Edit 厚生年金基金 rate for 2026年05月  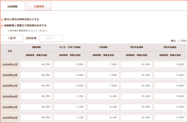170,107
